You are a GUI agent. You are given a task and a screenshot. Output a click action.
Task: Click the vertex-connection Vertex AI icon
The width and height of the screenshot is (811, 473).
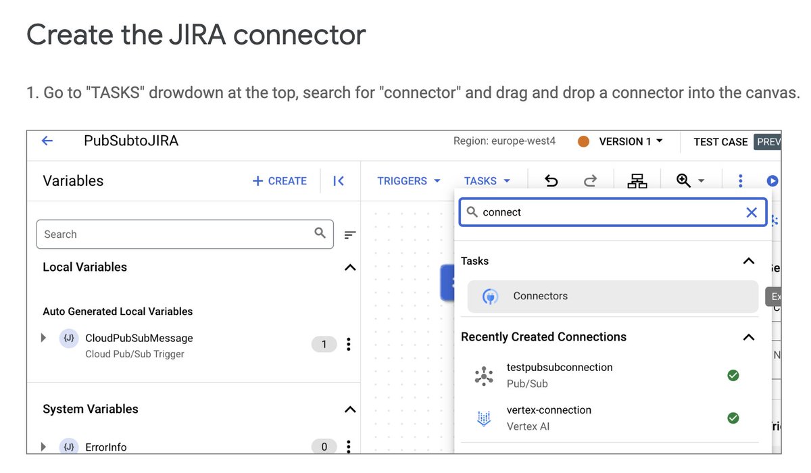point(483,418)
